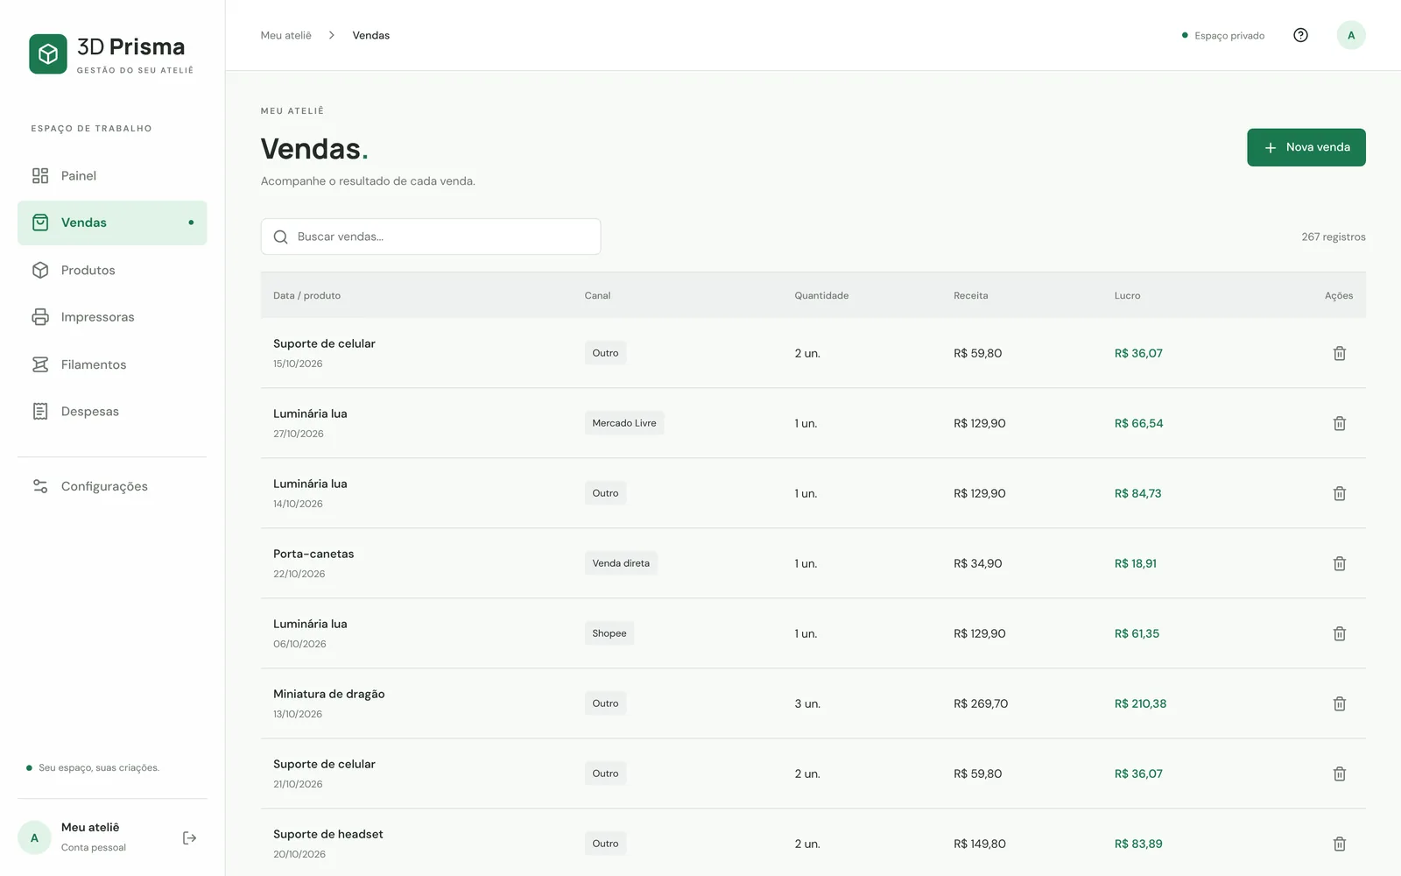Click the Nova venda button
This screenshot has width=1401, height=876.
click(x=1306, y=147)
